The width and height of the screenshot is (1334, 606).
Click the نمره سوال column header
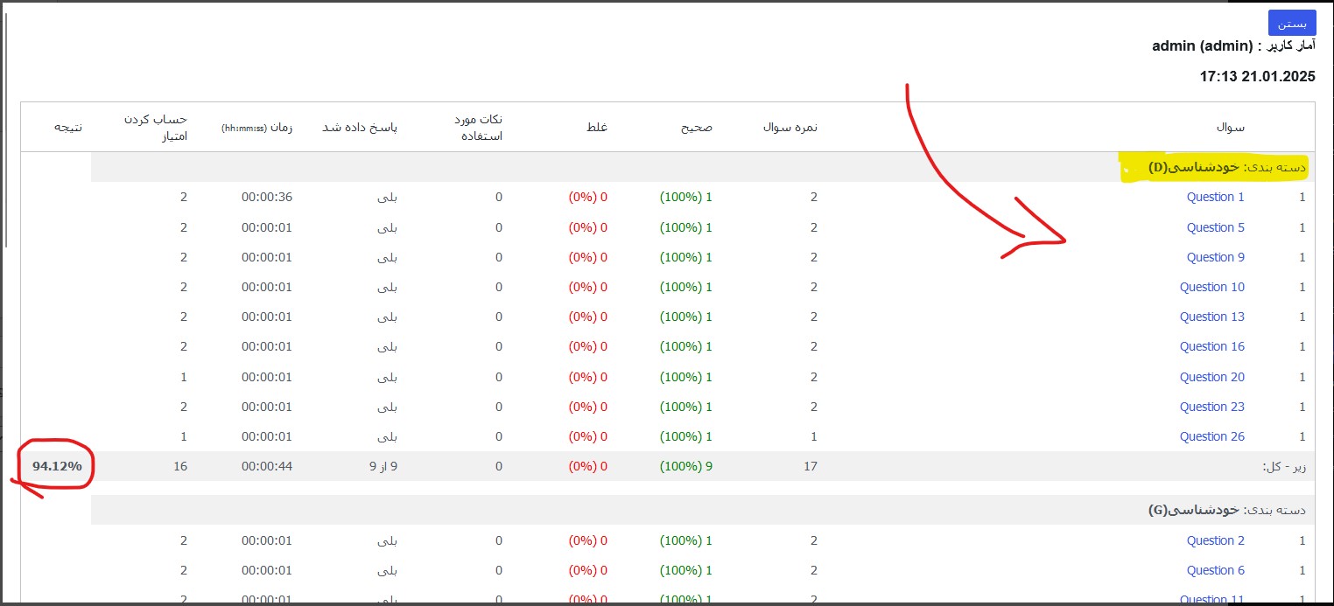point(790,127)
